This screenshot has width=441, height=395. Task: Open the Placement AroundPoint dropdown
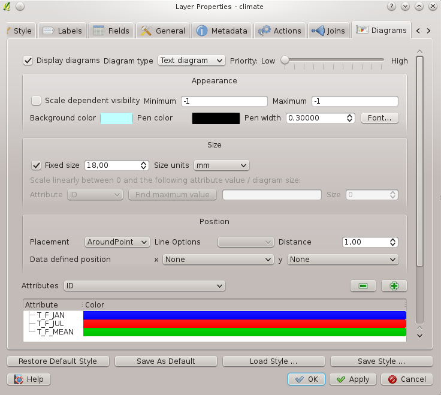tap(117, 242)
